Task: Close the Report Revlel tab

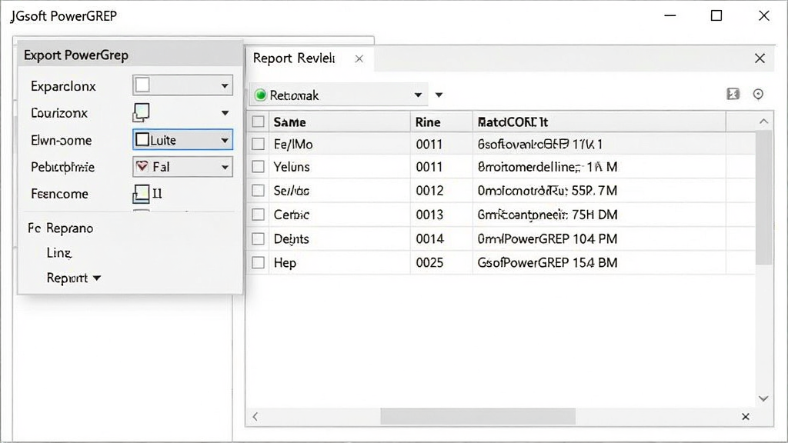Action: pos(359,58)
